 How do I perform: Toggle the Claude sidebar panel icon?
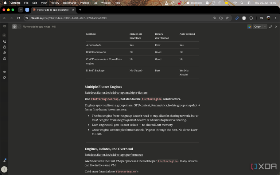[x=4, y=26]
